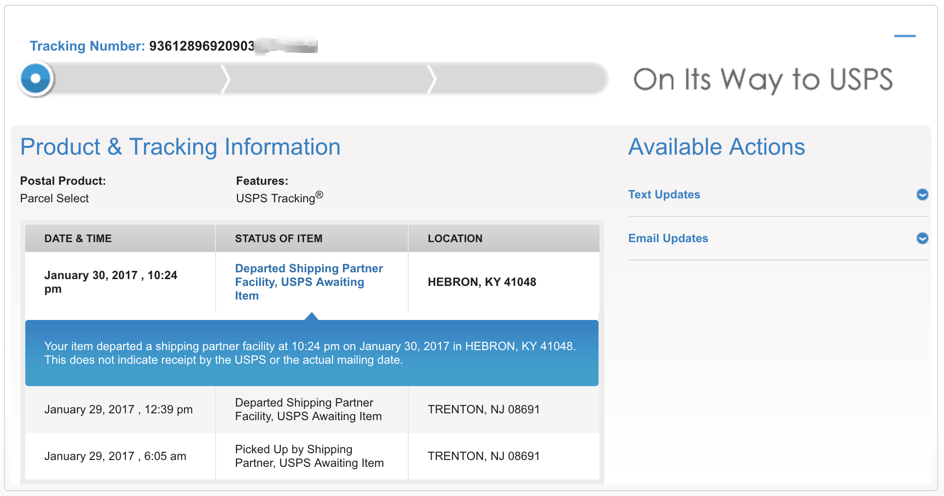This screenshot has height=496, width=944.
Task: Click first arrow divider on progress bar
Action: point(225,79)
